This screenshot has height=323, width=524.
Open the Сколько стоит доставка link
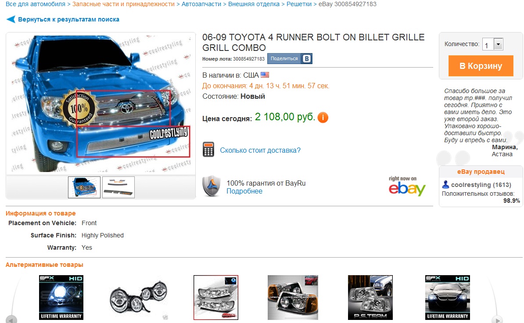pyautogui.click(x=260, y=151)
